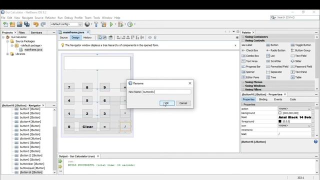Dismiss the Navigator hint message
This screenshot has width=320, height=180.
pos(235,45)
